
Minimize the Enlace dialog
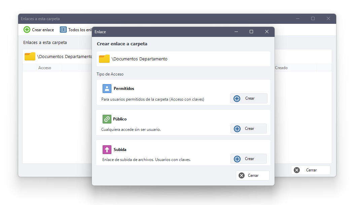tap(236, 32)
